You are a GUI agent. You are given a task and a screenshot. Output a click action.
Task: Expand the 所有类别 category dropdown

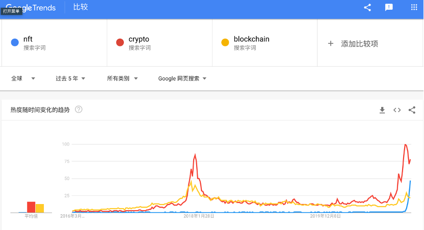pos(122,78)
